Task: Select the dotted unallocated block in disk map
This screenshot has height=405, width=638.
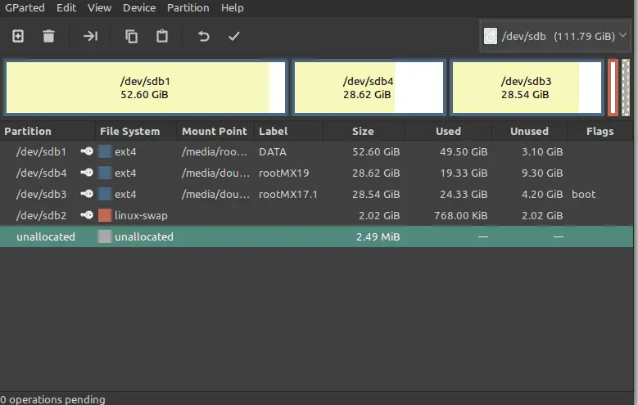Action: coord(626,88)
